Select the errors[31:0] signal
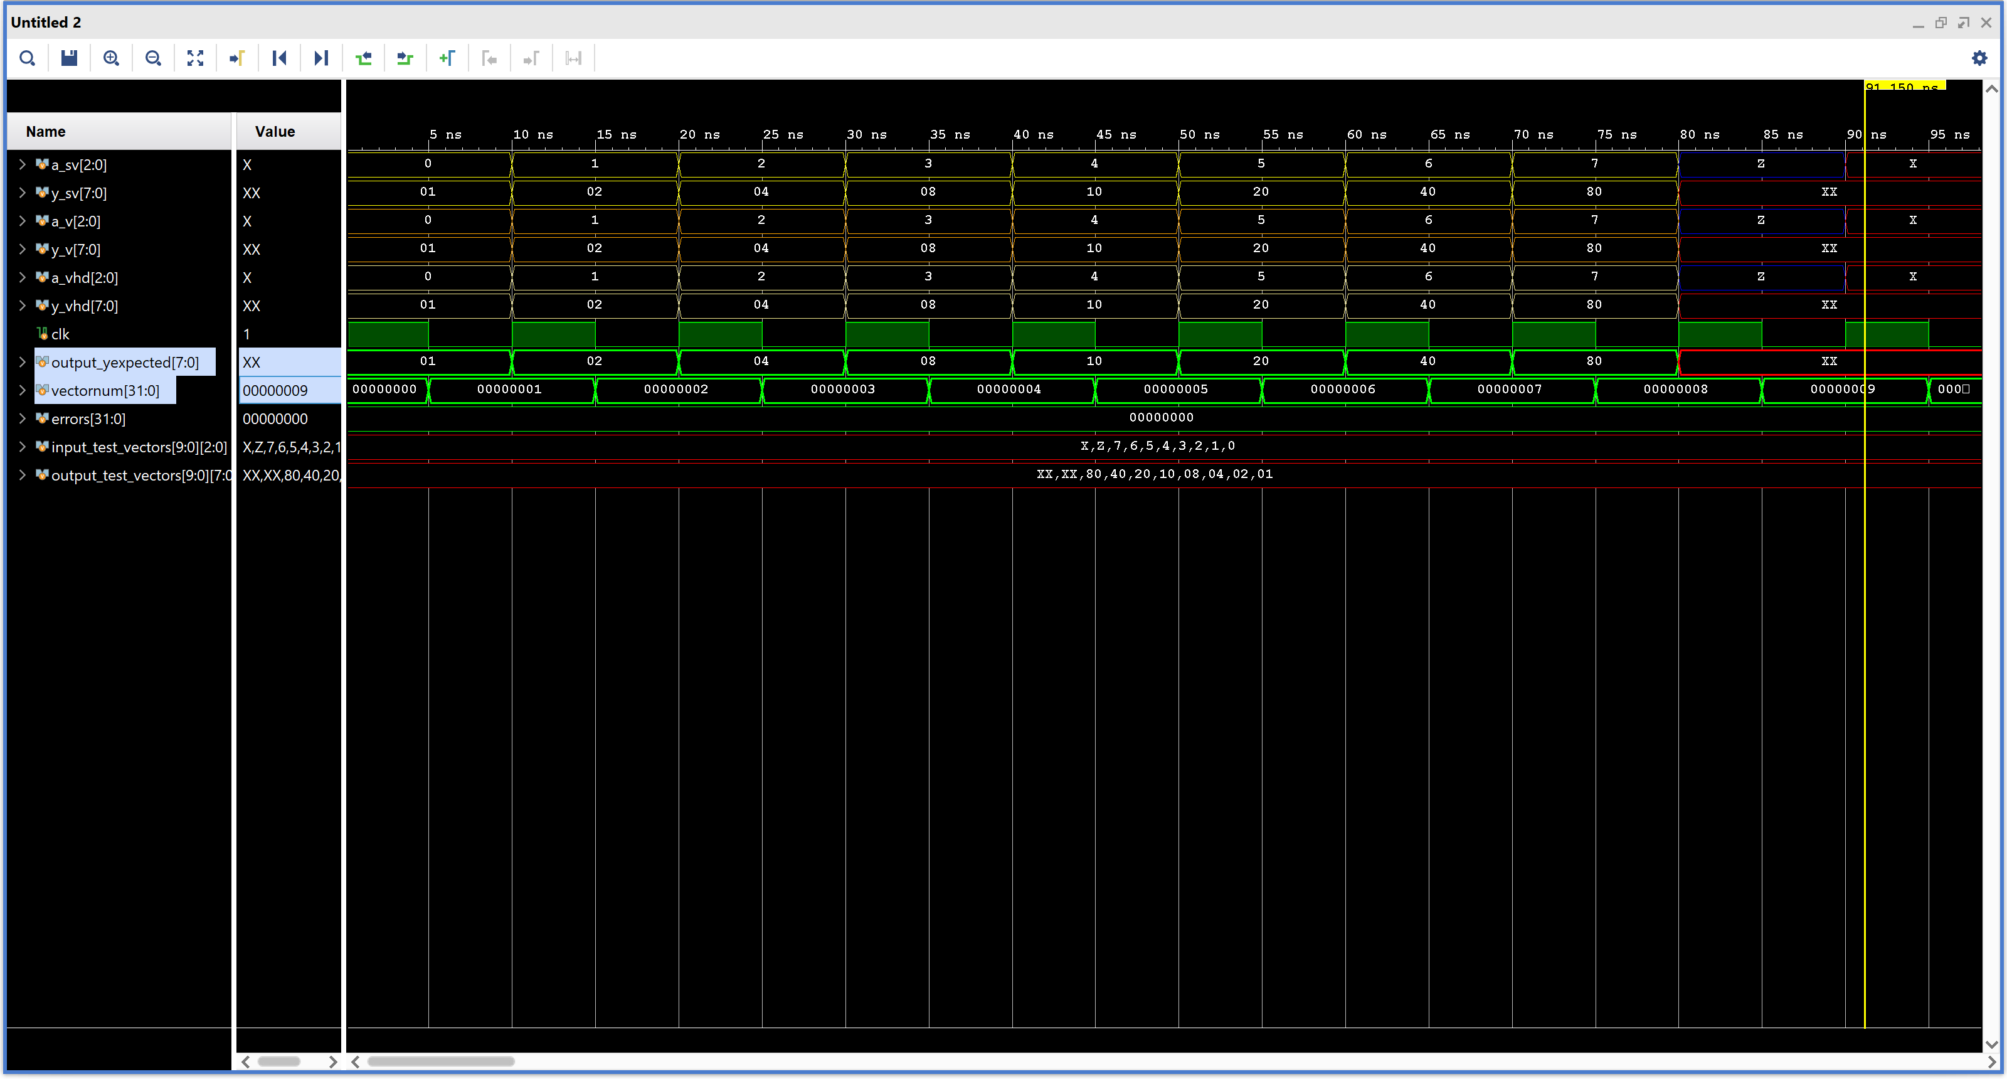 coord(88,419)
